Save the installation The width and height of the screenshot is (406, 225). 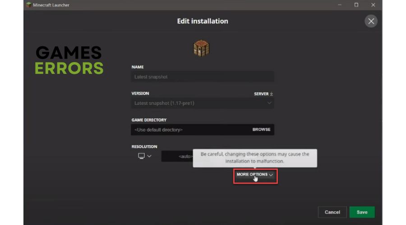pyautogui.click(x=362, y=212)
